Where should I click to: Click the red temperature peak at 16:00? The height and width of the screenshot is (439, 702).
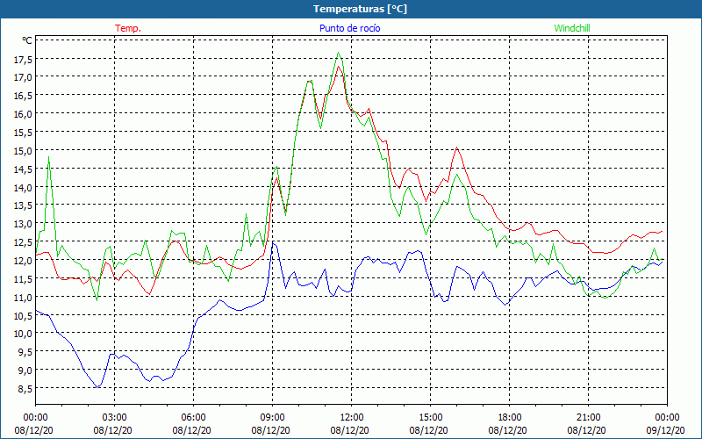456,148
